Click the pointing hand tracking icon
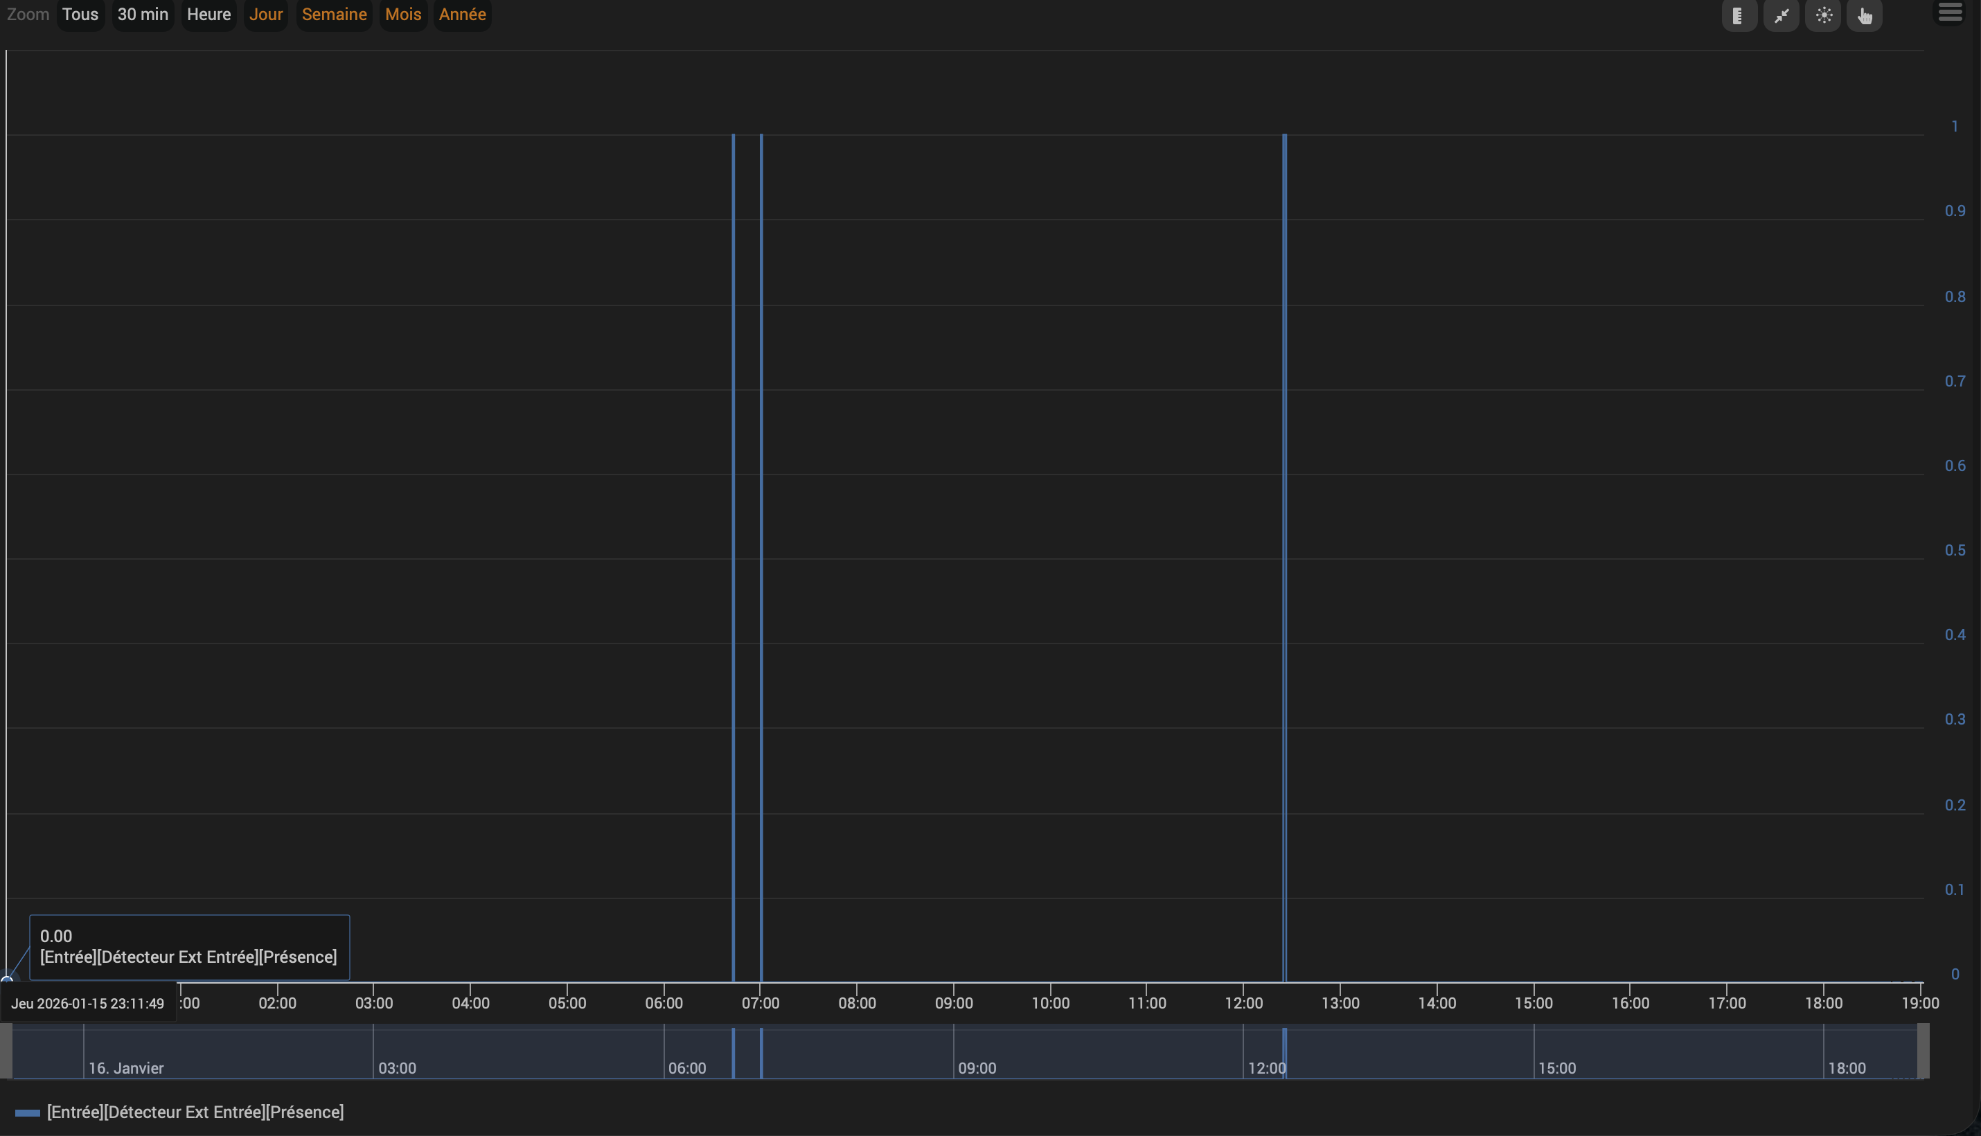The image size is (1981, 1136). (1864, 16)
